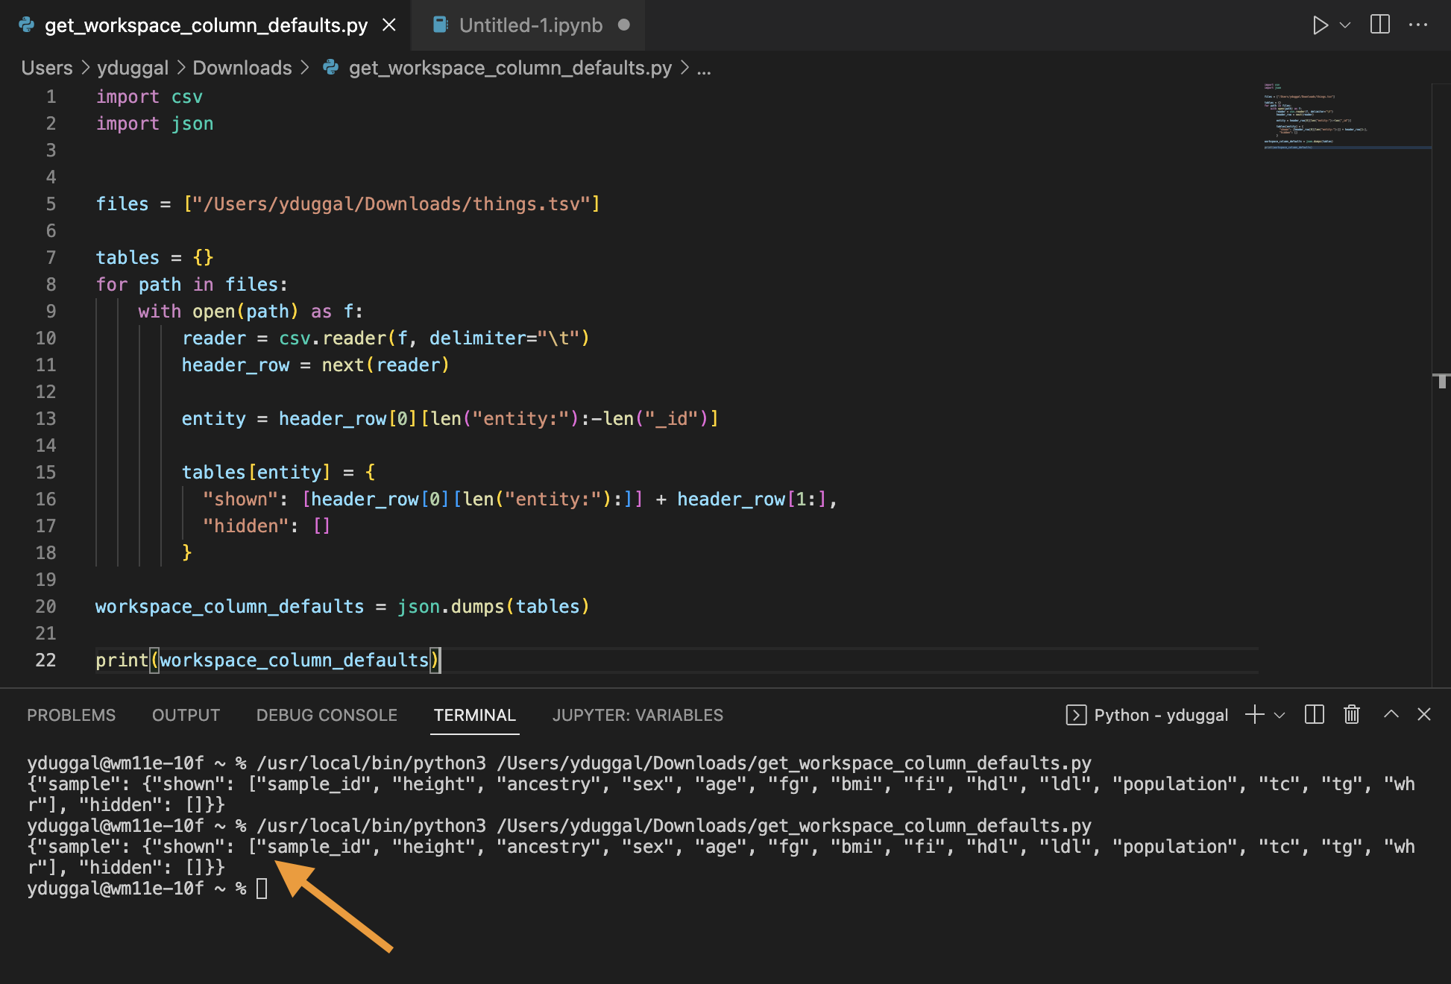Screen dimensions: 1451x984
Task: Click line number 22 in gutter
Action: (45, 660)
